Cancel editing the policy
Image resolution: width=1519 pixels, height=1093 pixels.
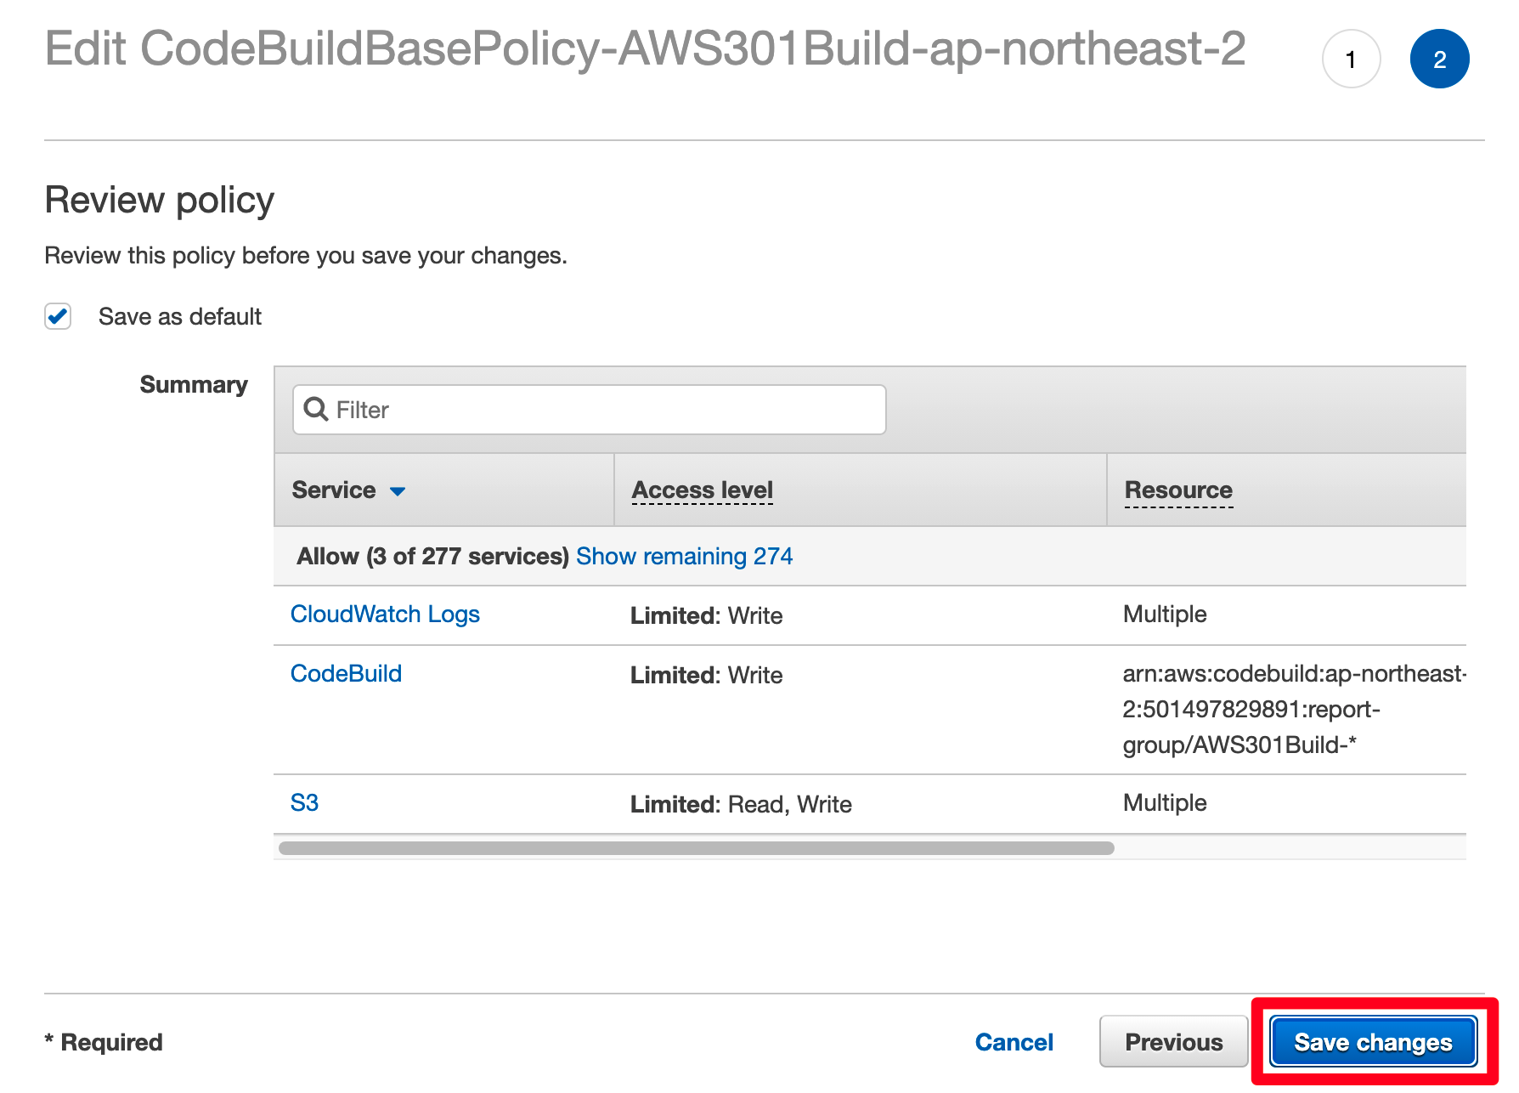point(1014,1042)
